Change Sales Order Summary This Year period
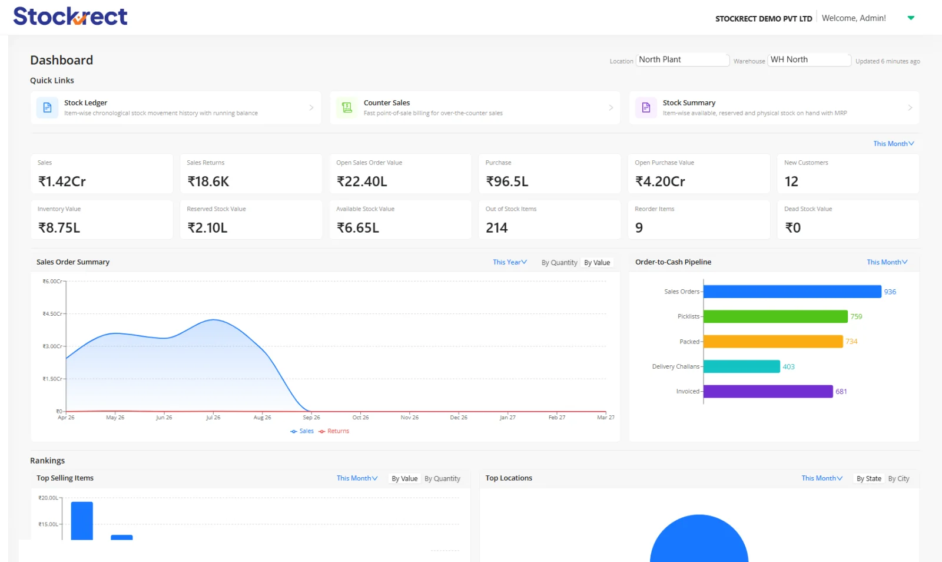942x562 pixels. [x=510, y=262]
